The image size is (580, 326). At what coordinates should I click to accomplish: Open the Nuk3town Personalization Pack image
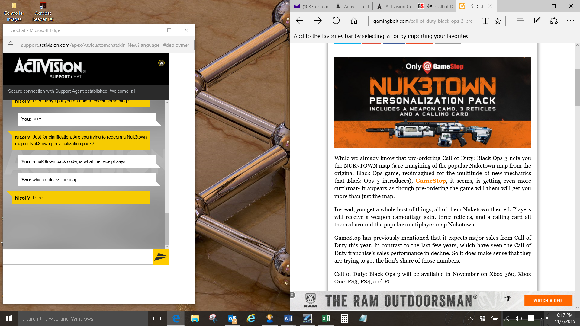tap(433, 103)
